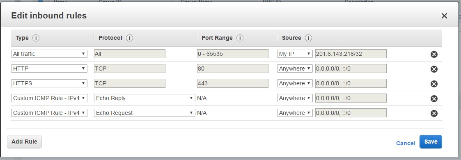461x160 pixels.
Task: Remove the Echo Reply ICMP rule
Action: coord(434,98)
